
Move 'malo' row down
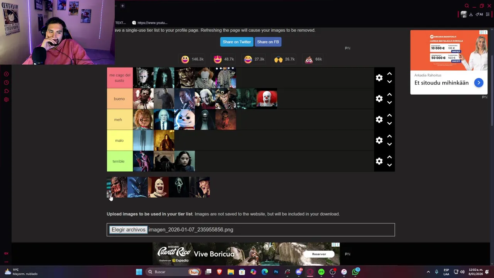pos(389,144)
